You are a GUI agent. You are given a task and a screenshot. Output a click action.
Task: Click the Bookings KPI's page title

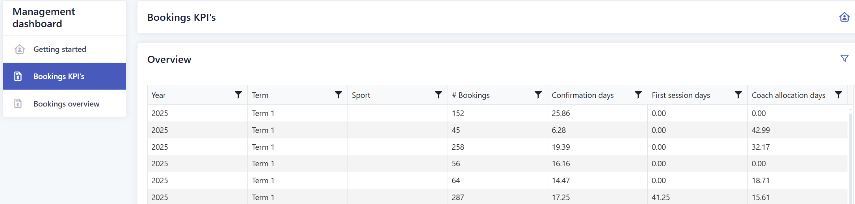click(182, 17)
